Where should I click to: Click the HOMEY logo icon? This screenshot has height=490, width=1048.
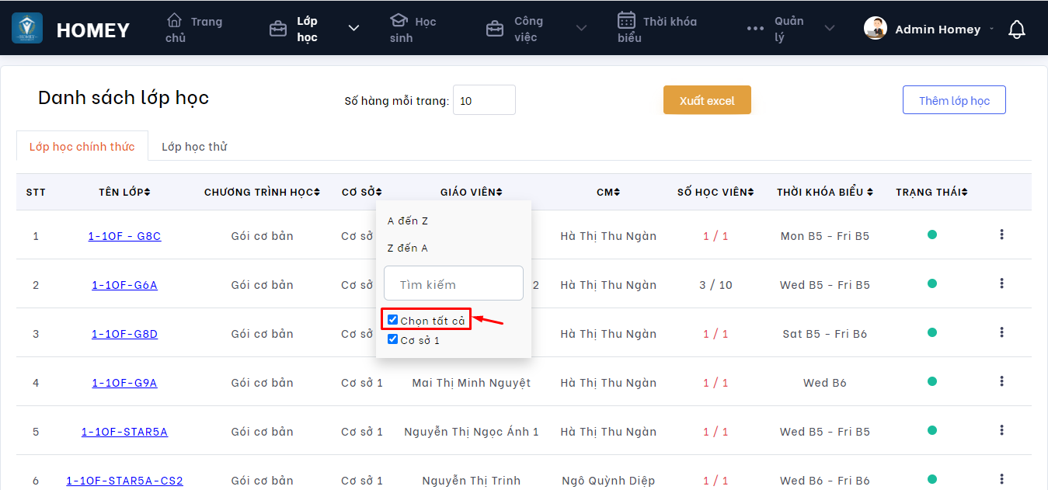click(x=27, y=29)
